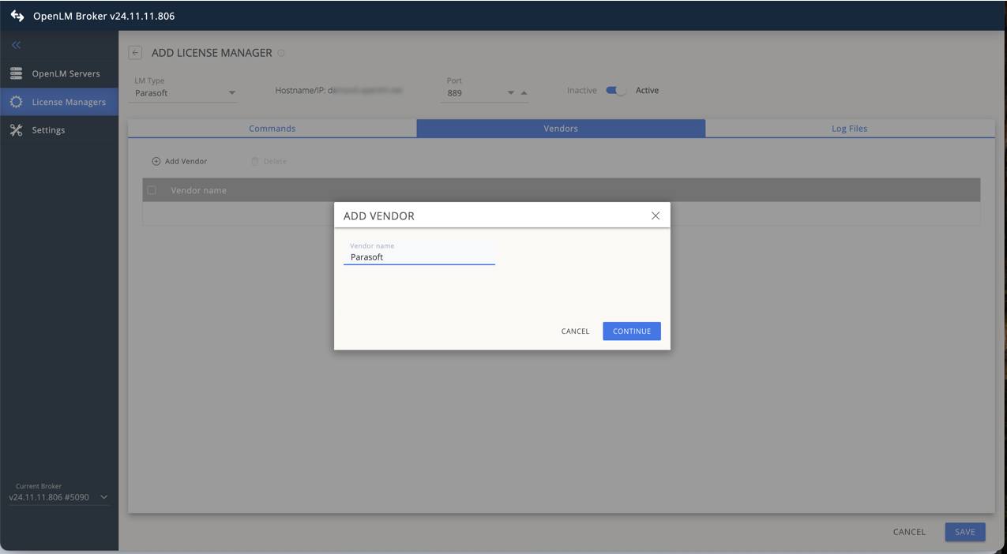Select the License Managers gear icon
The height and width of the screenshot is (554, 1007).
[16, 101]
